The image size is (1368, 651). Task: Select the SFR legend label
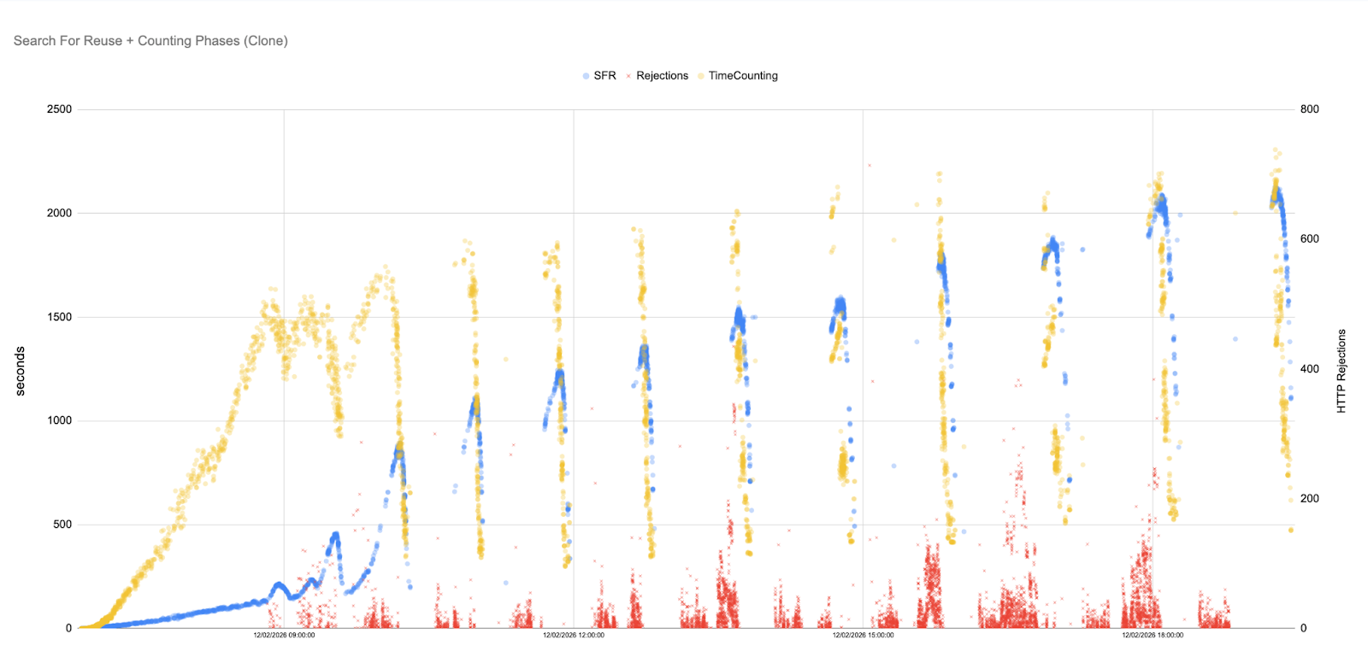(x=604, y=76)
